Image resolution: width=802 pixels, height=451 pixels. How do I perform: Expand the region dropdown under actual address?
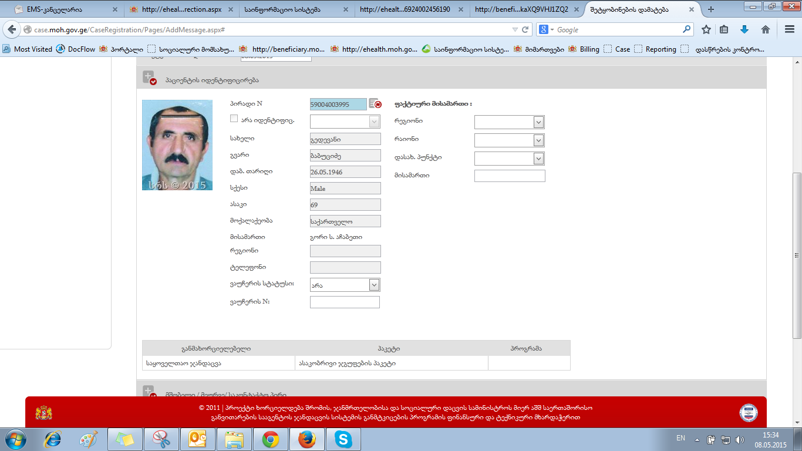pyautogui.click(x=538, y=122)
